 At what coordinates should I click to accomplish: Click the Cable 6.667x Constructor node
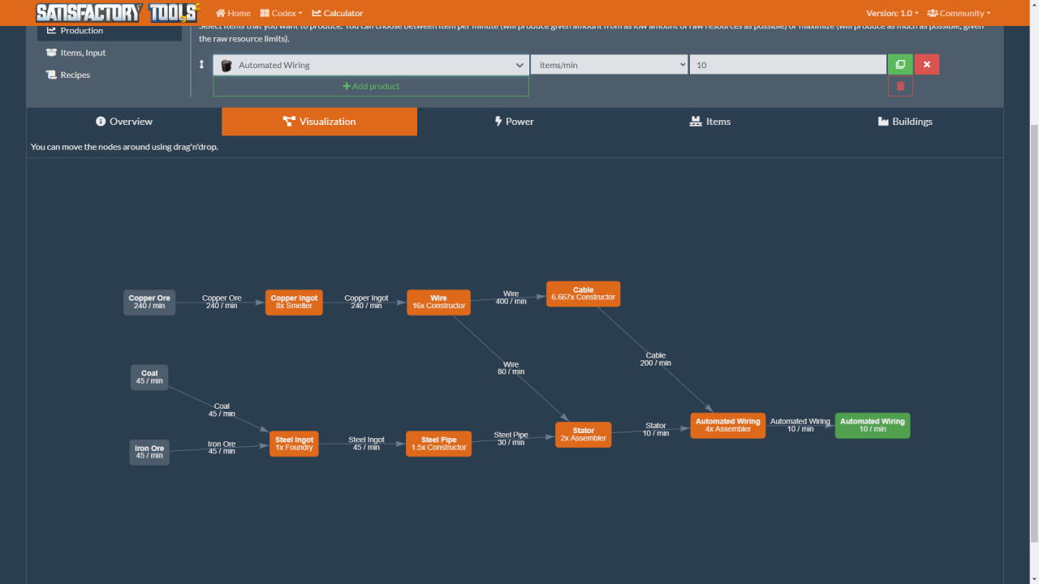(x=583, y=294)
